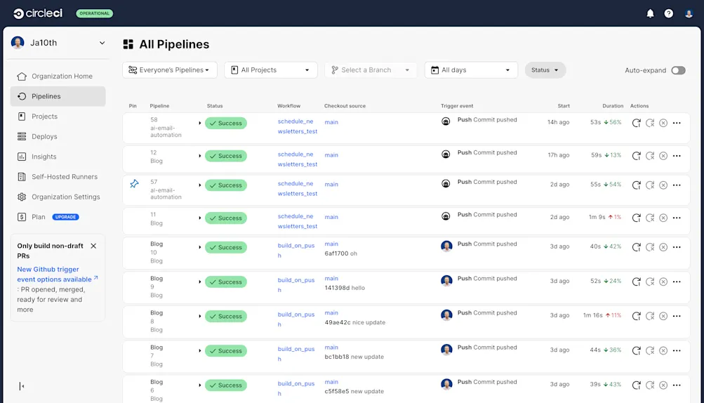Screen dimensions: 704x403
Task: Open the Status filter dropdown
Action: click(x=545, y=70)
